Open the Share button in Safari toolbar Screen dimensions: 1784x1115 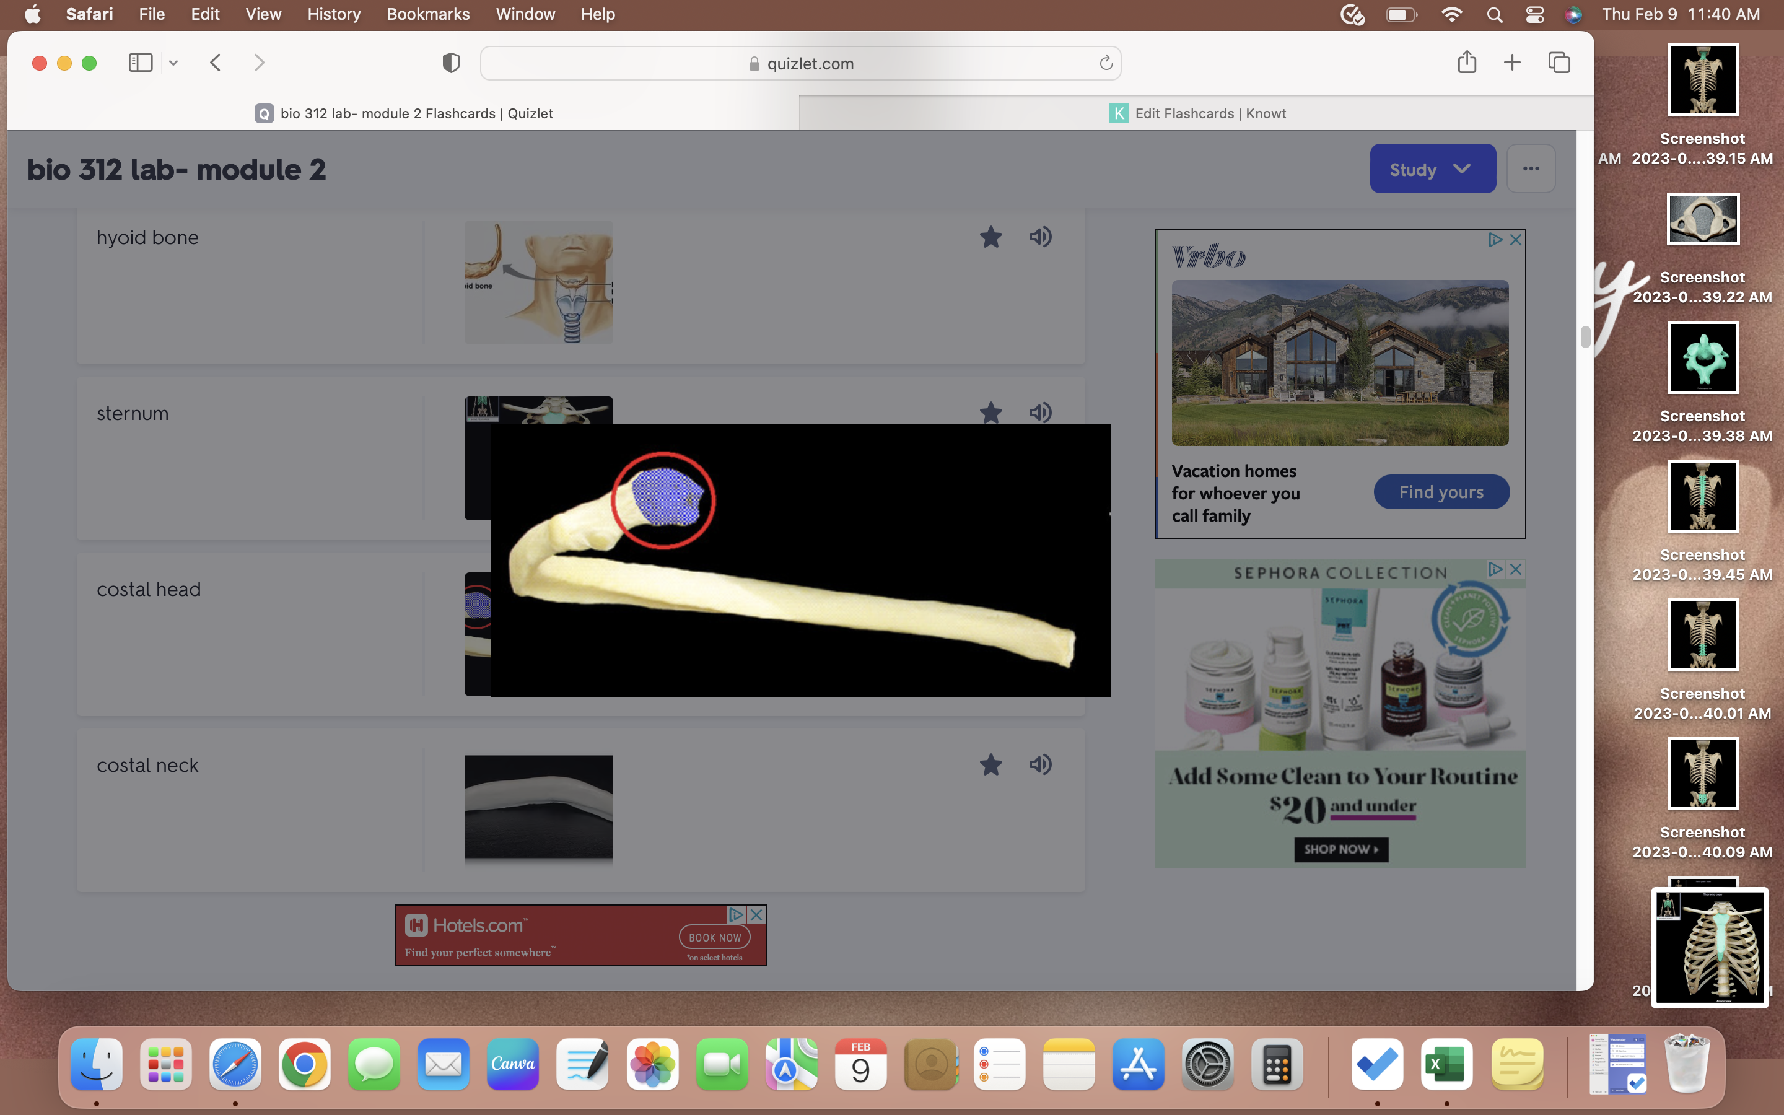pos(1467,62)
